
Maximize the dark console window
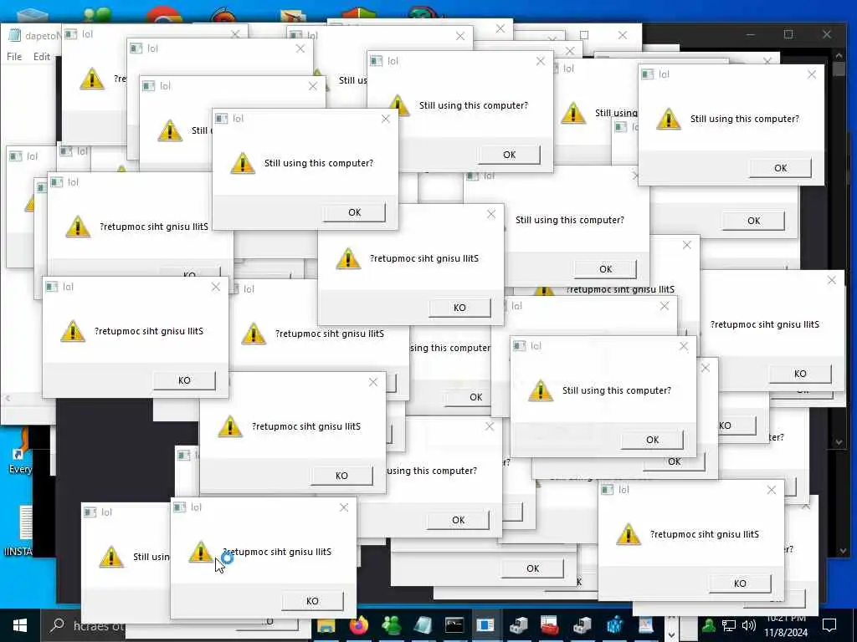(x=788, y=34)
